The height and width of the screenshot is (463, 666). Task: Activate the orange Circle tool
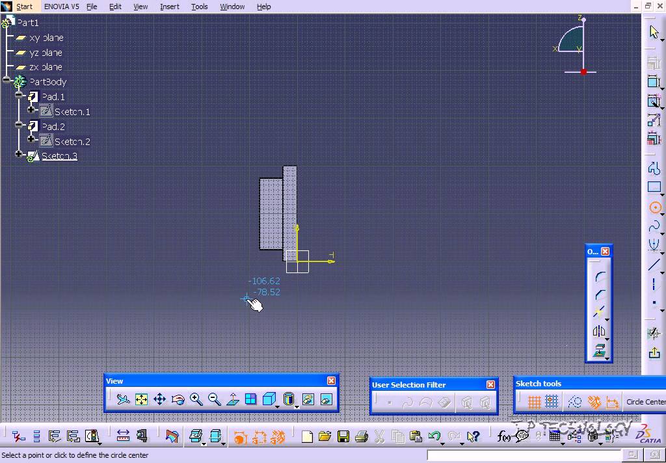tap(656, 207)
